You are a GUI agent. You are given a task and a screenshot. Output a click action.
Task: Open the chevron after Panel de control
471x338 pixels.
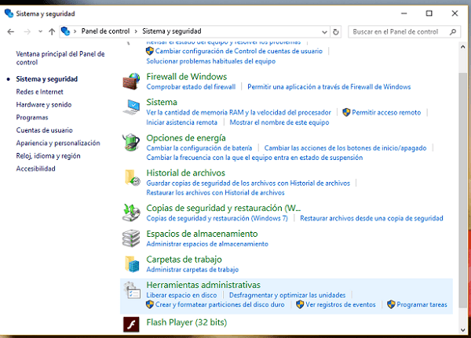[x=136, y=31]
